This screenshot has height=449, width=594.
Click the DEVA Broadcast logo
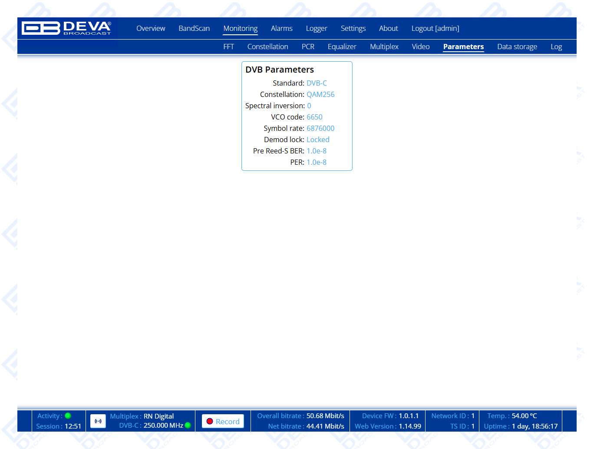click(66, 28)
